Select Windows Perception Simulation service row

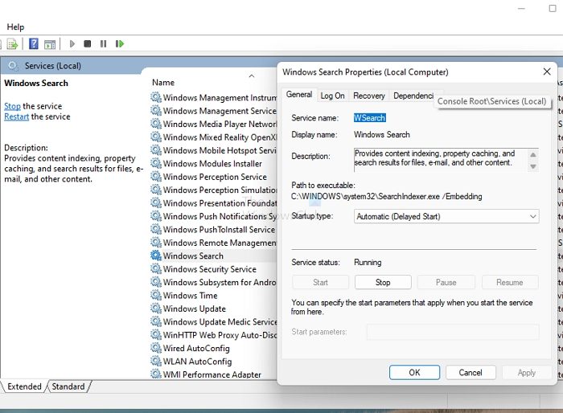(214, 190)
